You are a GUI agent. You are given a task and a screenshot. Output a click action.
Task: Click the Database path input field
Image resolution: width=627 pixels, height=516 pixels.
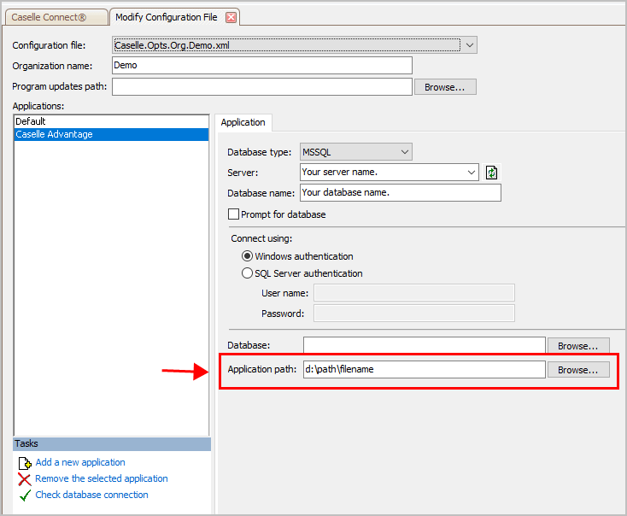[x=425, y=346]
